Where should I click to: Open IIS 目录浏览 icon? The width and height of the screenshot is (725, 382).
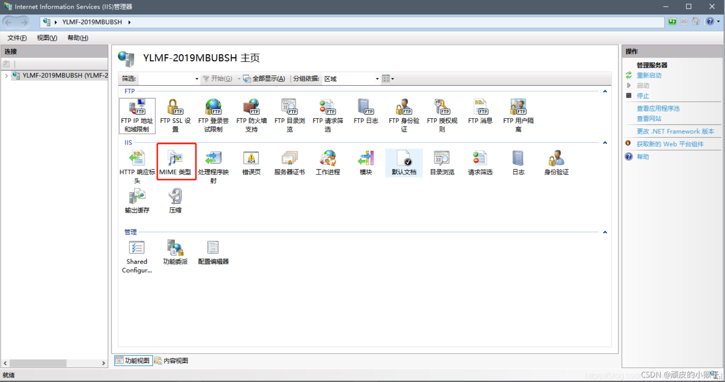click(x=442, y=163)
